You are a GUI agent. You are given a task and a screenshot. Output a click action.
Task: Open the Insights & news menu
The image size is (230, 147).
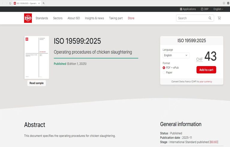click(x=94, y=18)
